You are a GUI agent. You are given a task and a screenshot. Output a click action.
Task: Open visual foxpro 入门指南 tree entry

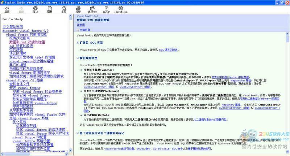tap(25, 80)
